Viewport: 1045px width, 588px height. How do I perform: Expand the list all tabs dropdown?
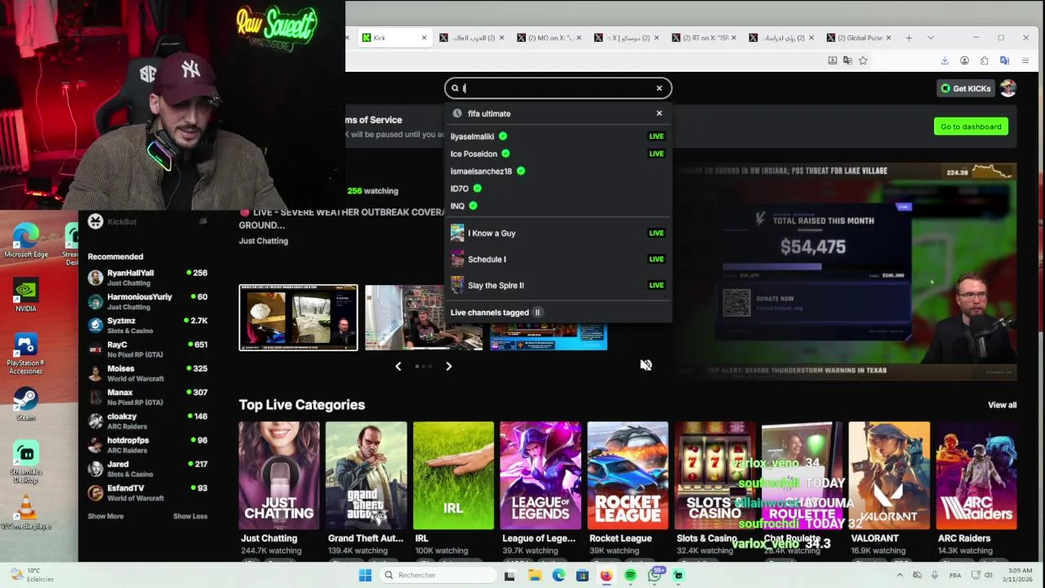(930, 38)
